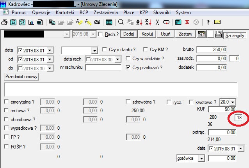Screen dimensions: 249x168
Task: Toggle the Rach.? checkbox
Action: pos(100,34)
